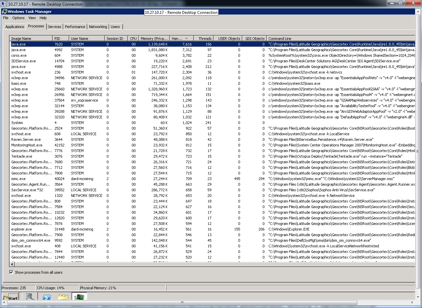Select the Task Manager taskbar icon
This screenshot has height=308, width=422.
[x=79, y=297]
